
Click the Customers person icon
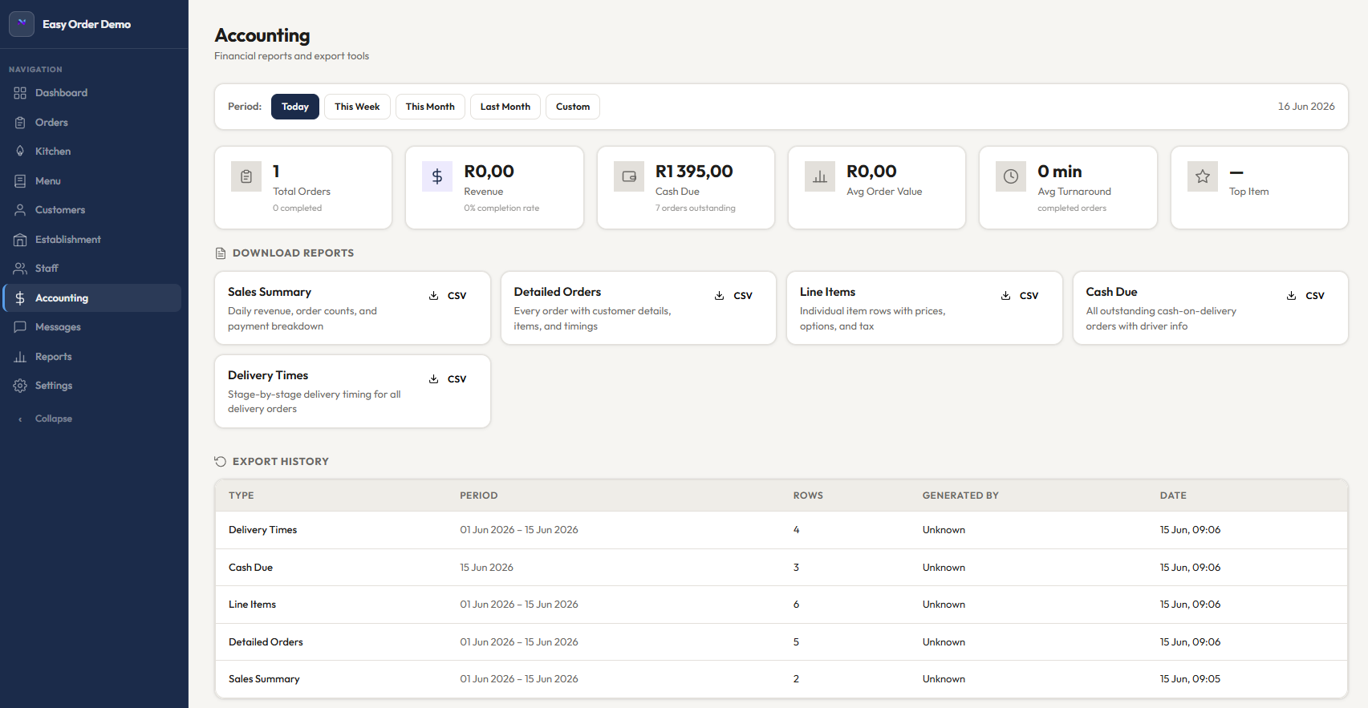pos(20,210)
